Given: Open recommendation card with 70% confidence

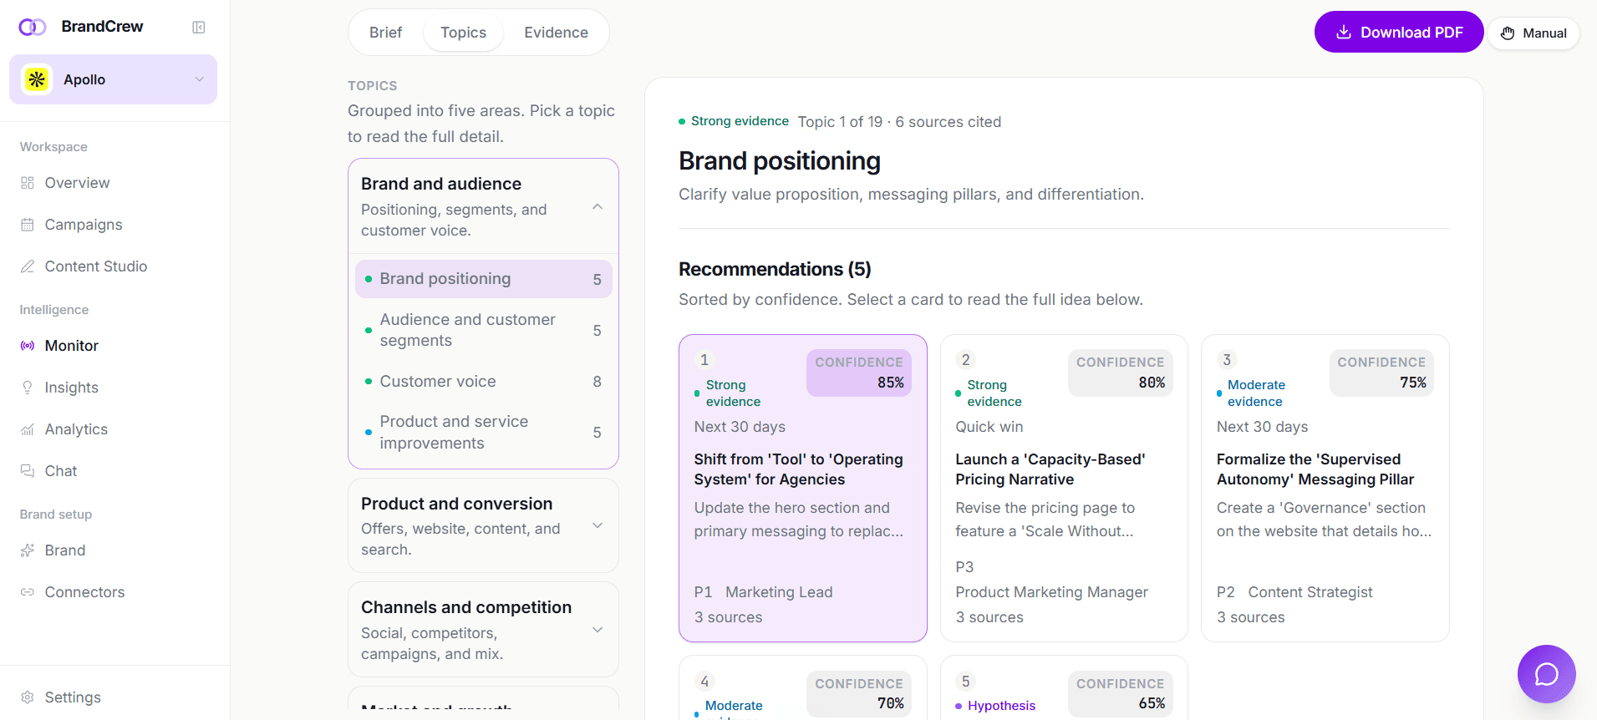Looking at the screenshot, I should [x=802, y=688].
